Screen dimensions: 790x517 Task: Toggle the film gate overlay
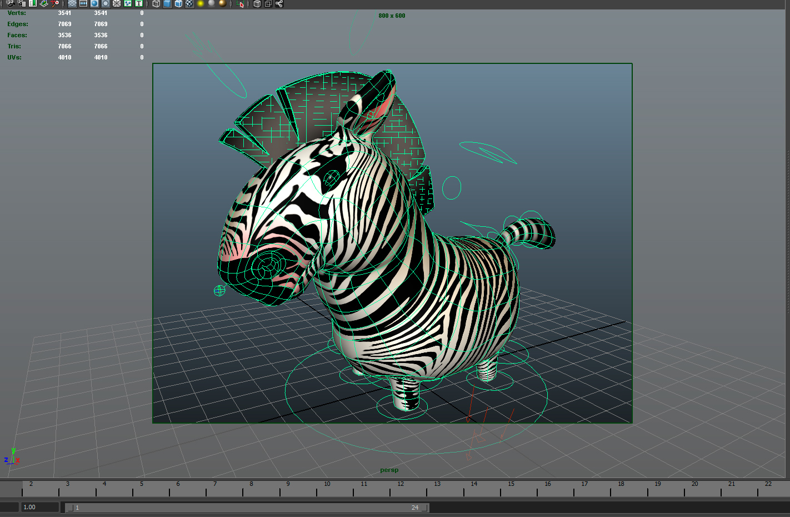click(x=83, y=4)
